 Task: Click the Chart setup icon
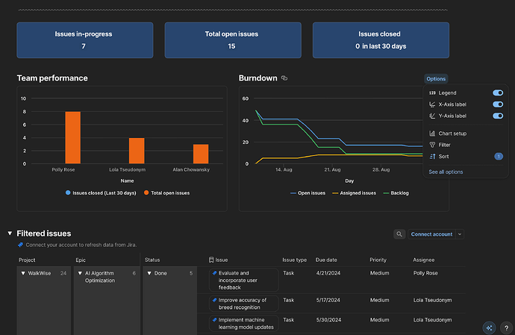point(432,134)
